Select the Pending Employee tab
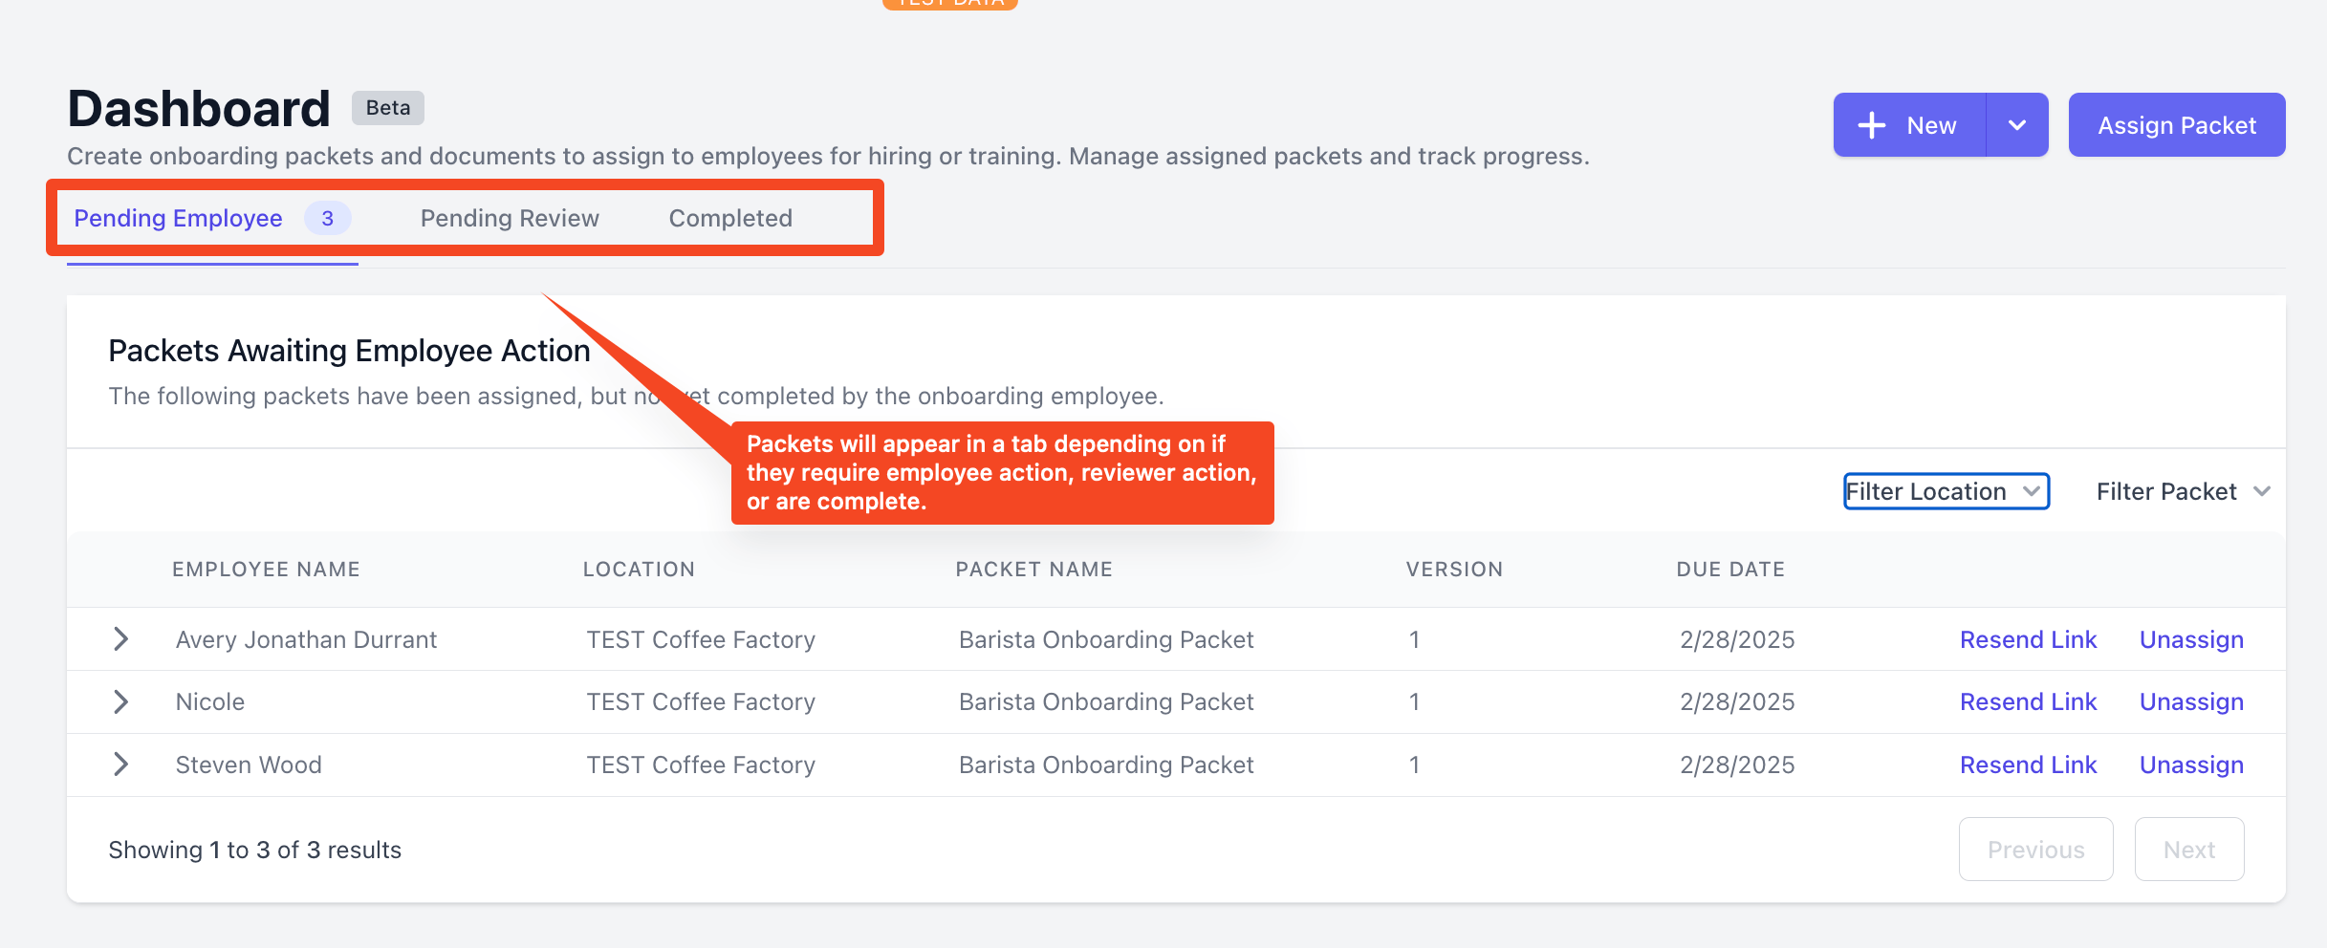The image size is (2327, 948). (178, 218)
